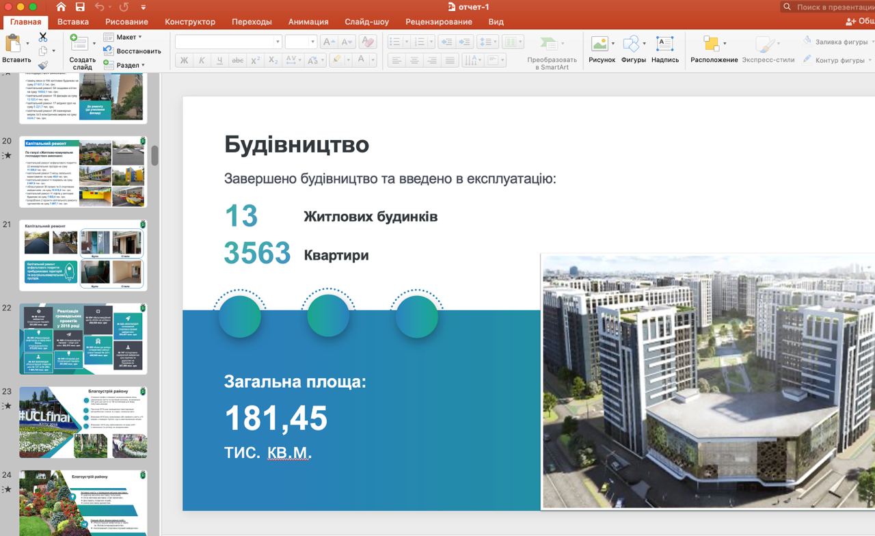The image size is (875, 536).
Task: Copy selection with the copy icon
Action: point(43,51)
